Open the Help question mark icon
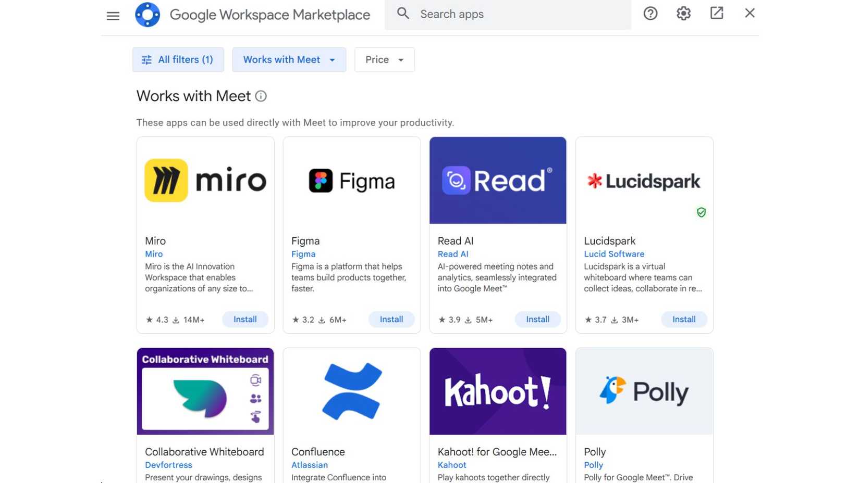Screen dimensions: 860x483 [x=650, y=14]
